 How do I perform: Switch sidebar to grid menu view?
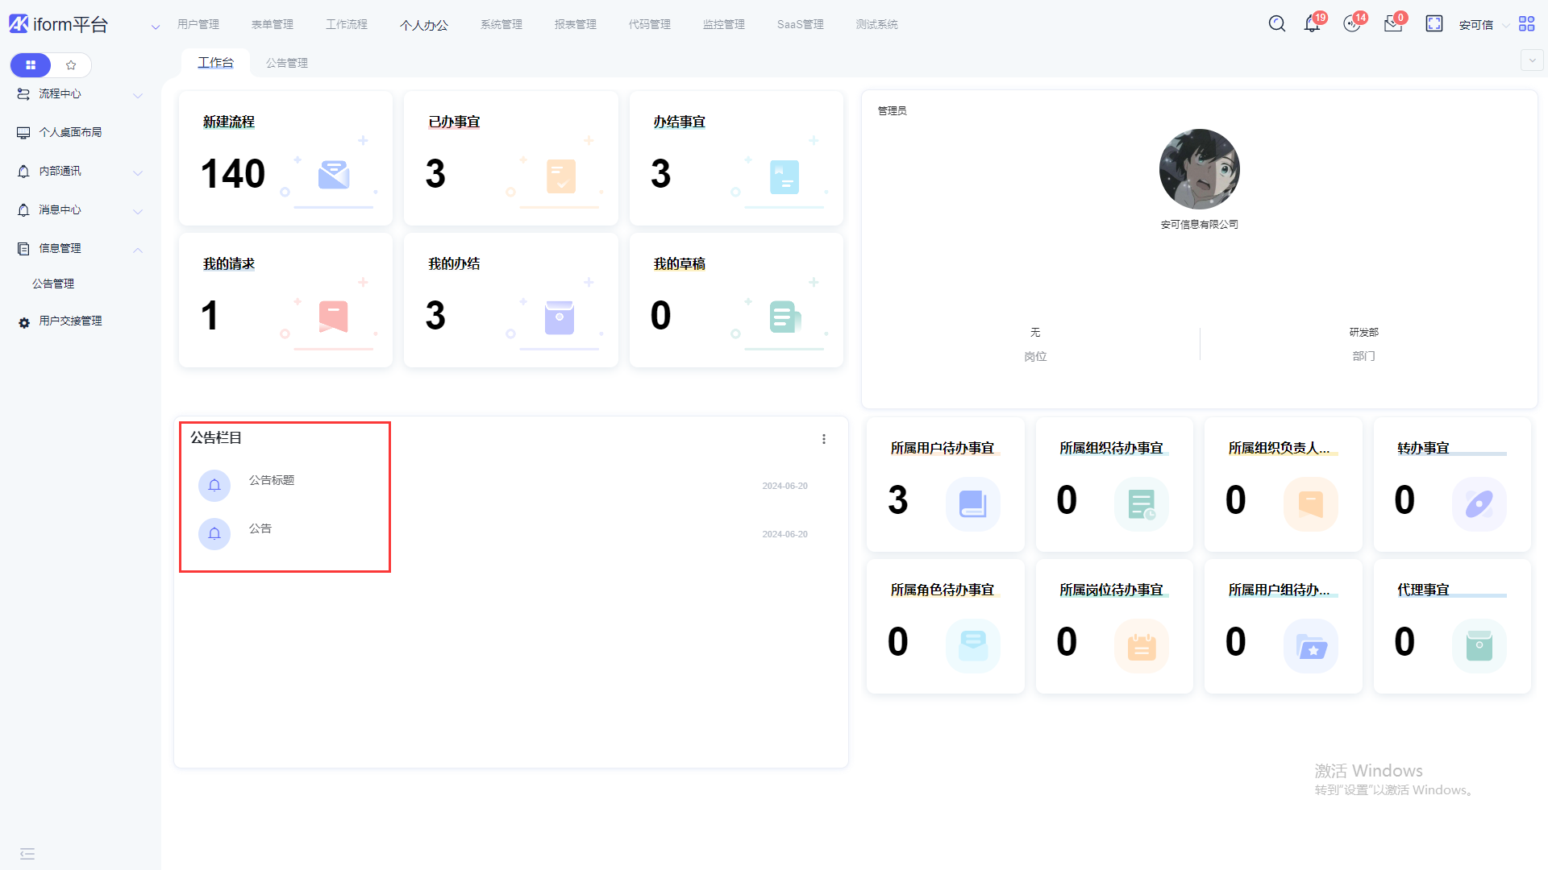click(x=31, y=65)
